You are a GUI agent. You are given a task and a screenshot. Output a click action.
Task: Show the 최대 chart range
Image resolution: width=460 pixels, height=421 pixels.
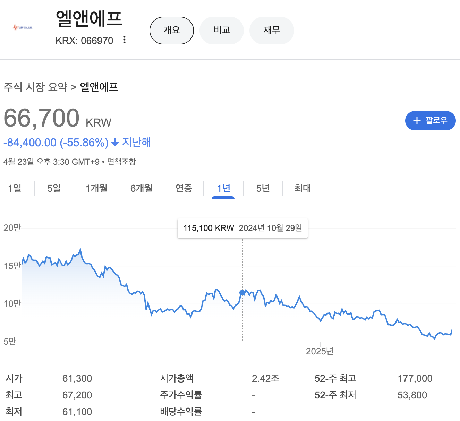pos(303,188)
